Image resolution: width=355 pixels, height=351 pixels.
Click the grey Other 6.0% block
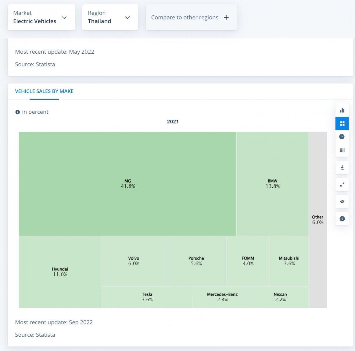tap(318, 220)
